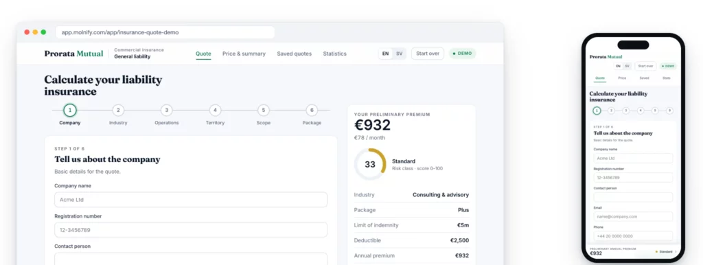Screen dimensions: 703x265
Task: Focus Registration number field in browser window
Action: tap(191, 230)
